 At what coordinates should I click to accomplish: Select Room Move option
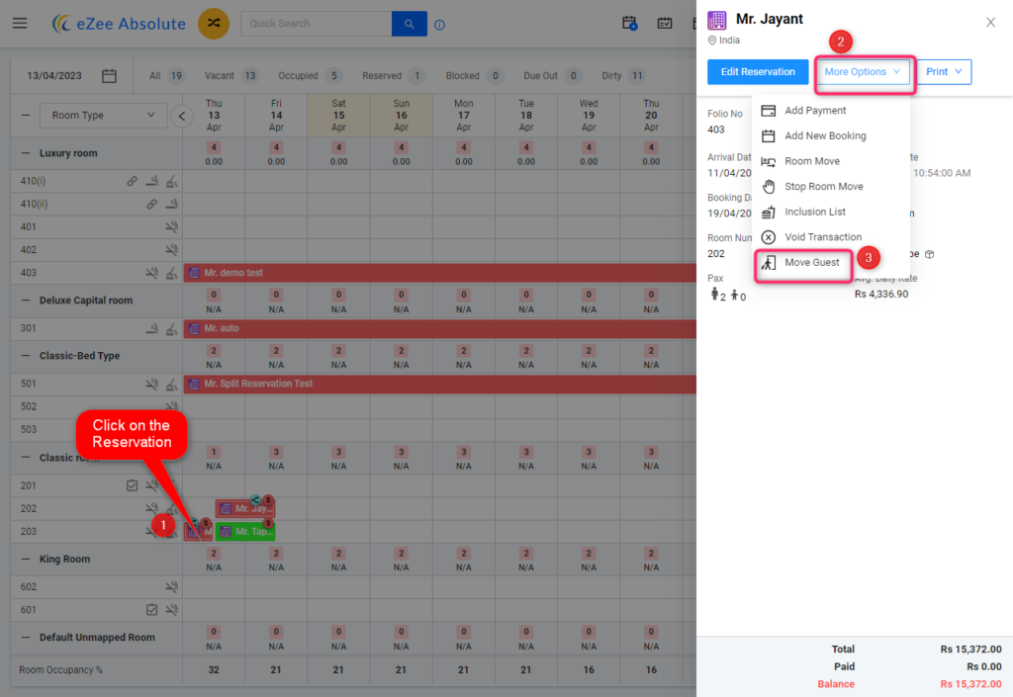point(831,161)
